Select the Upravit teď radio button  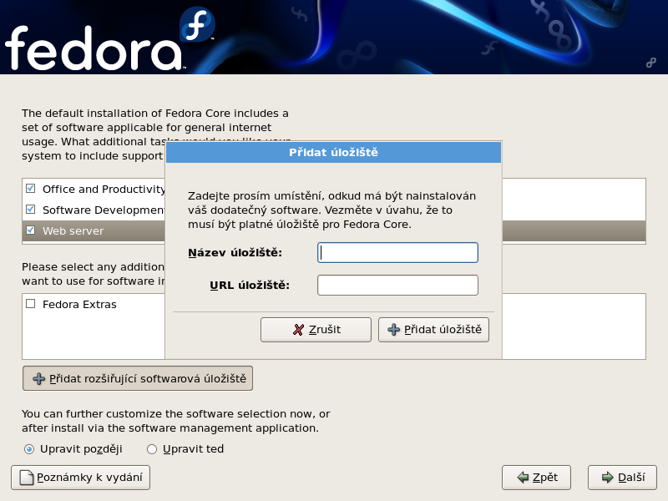pos(152,449)
